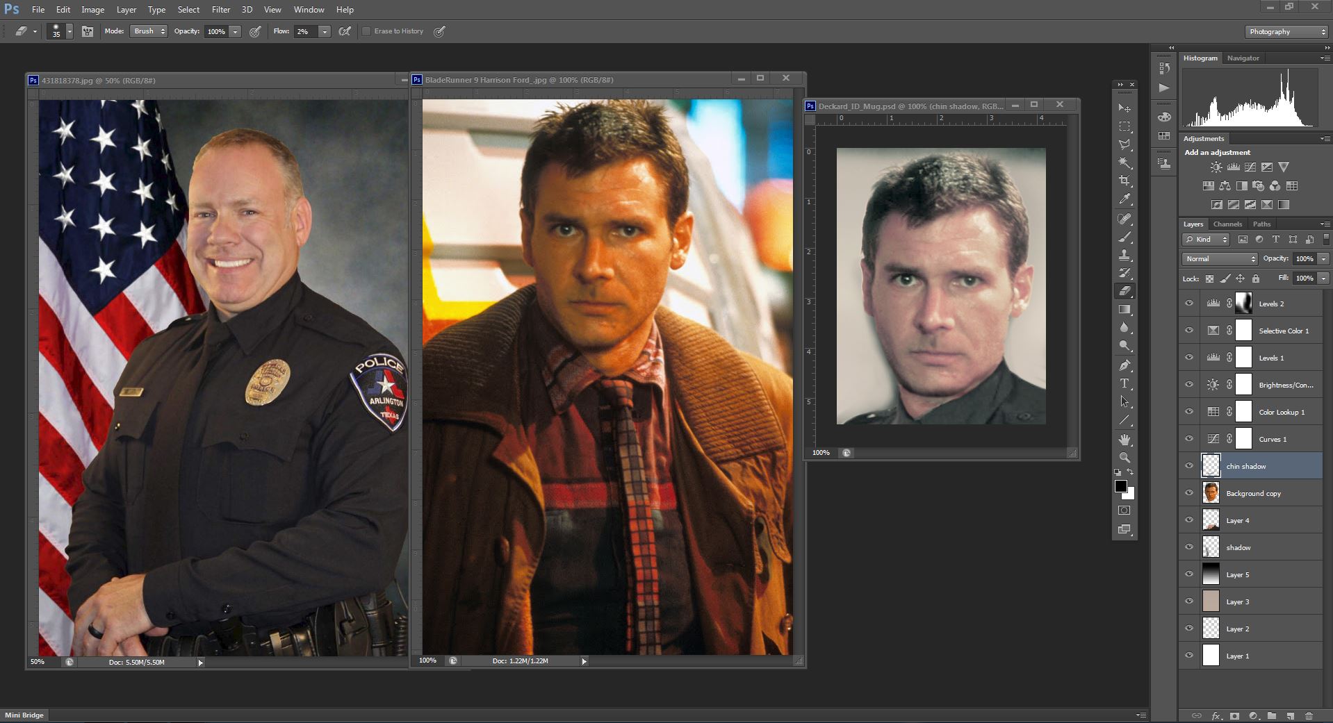Open the Actions panel play icon
Viewport: 1333px width, 723px height.
(x=1165, y=88)
